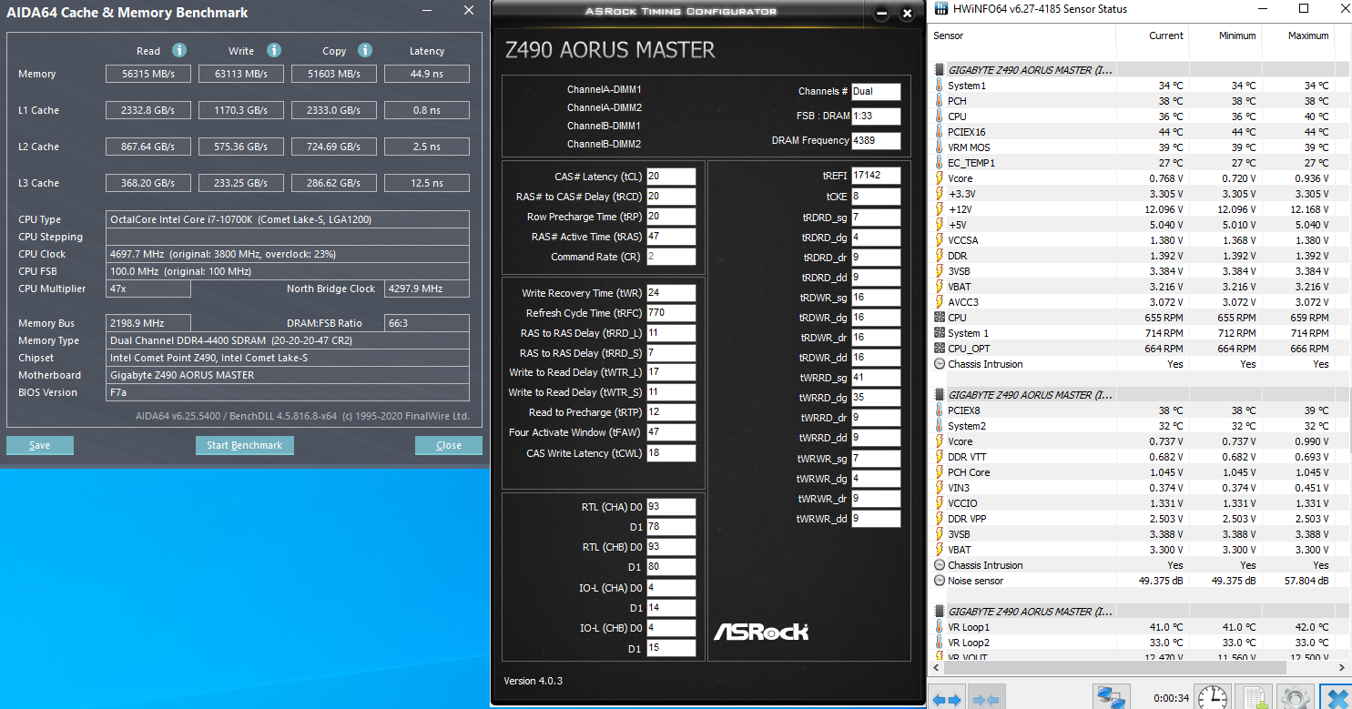
Task: Click the DRAM Frequency field
Action: pos(876,141)
